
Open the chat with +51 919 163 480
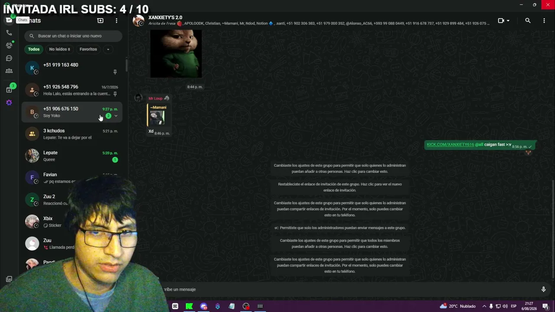tap(72, 68)
